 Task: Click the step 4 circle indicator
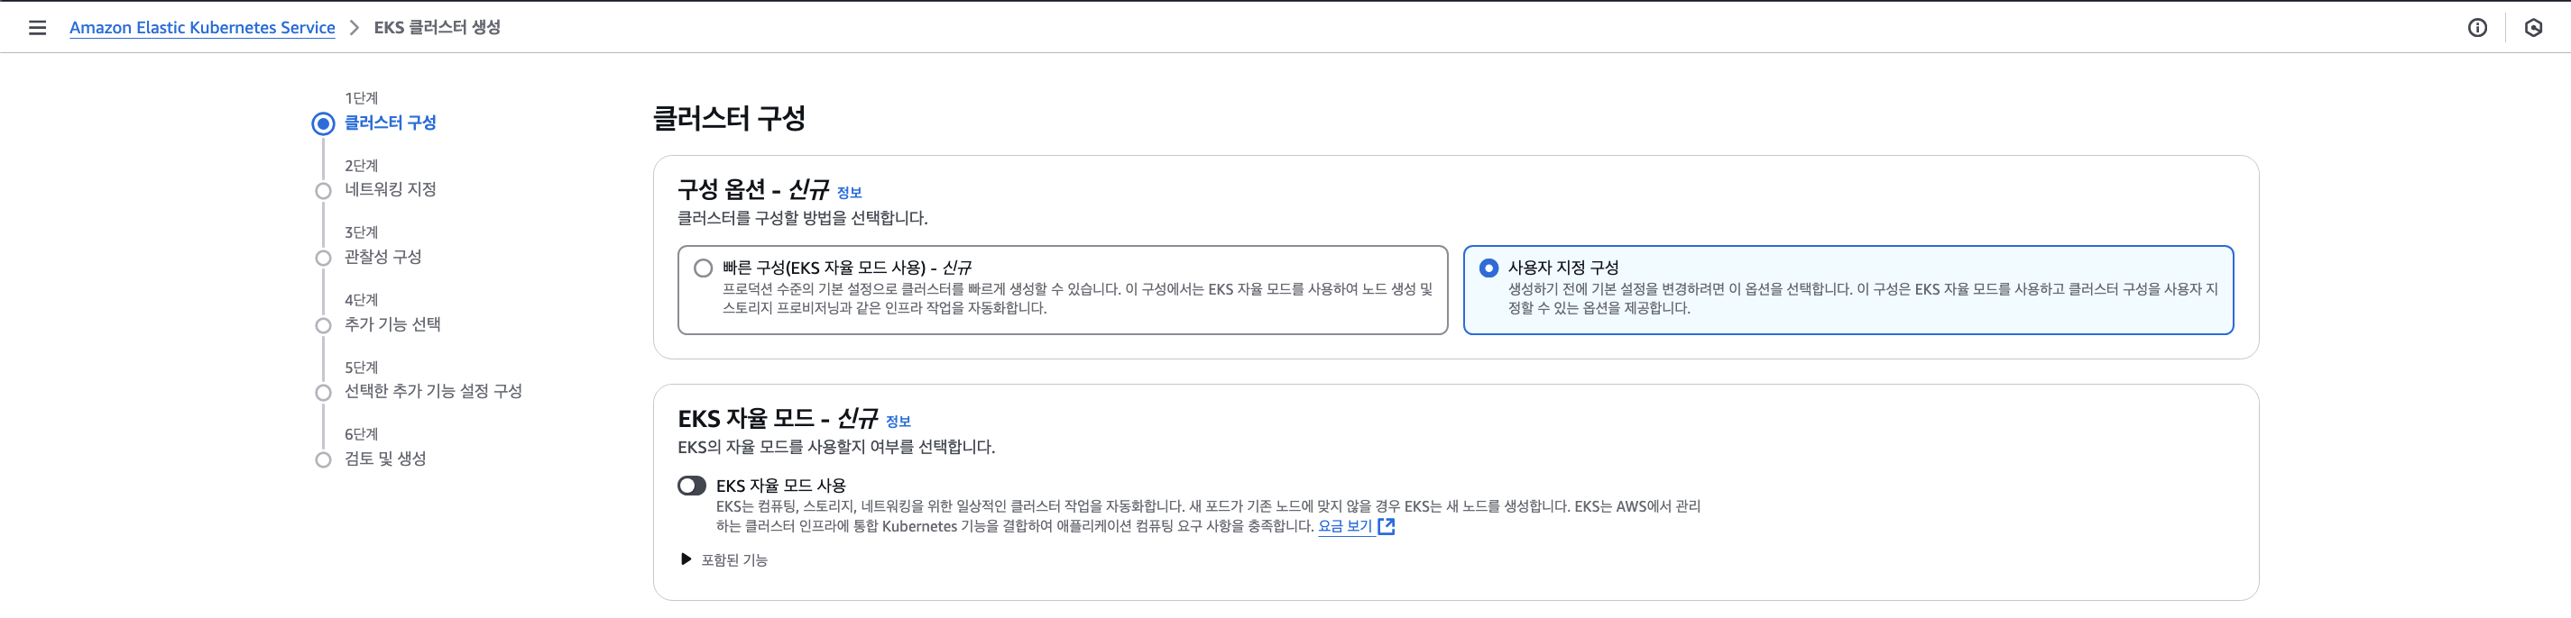coord(323,325)
